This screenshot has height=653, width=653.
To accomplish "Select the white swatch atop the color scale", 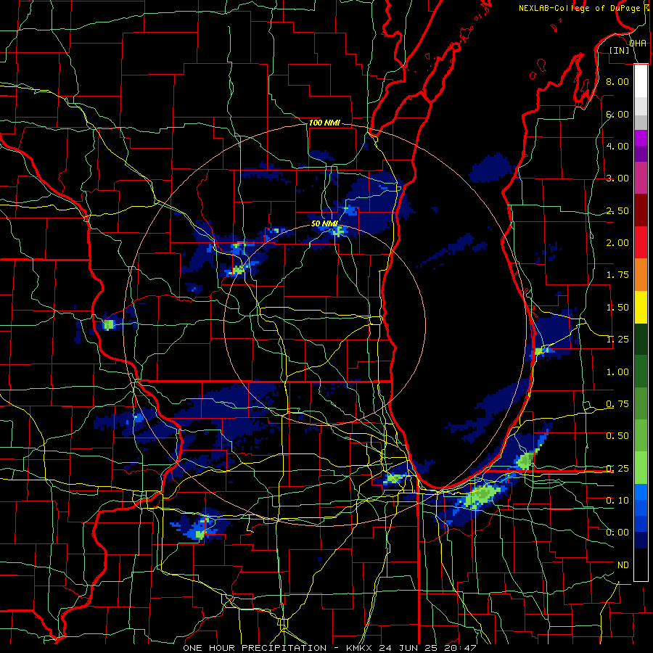I will point(641,81).
